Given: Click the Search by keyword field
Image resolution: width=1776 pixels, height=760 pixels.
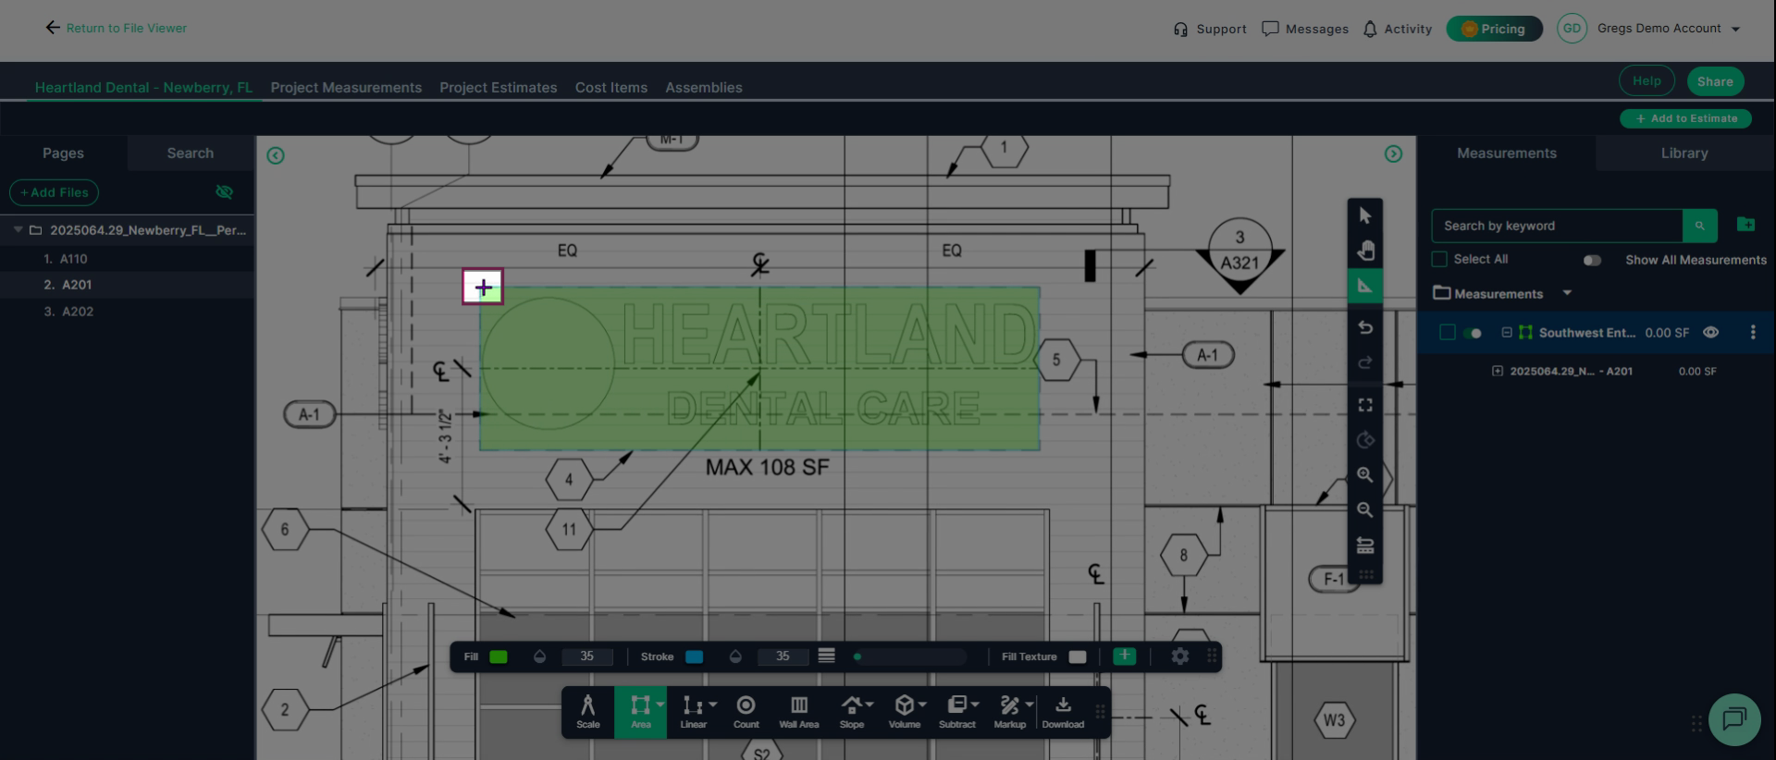Looking at the screenshot, I should point(1557,226).
